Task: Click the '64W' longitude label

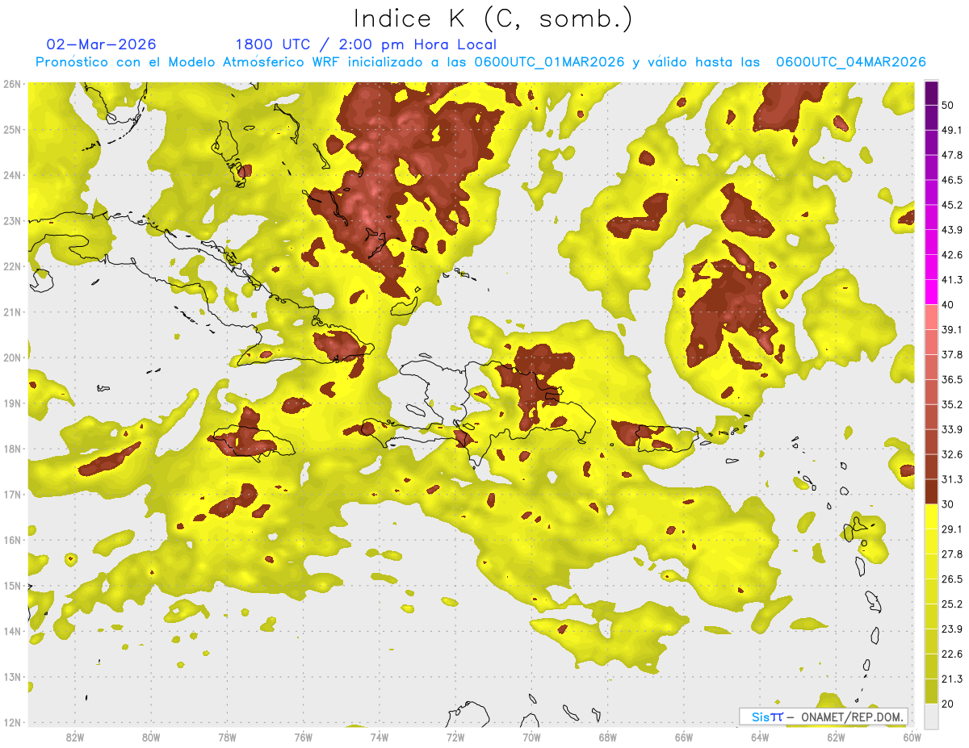Action: click(x=760, y=738)
